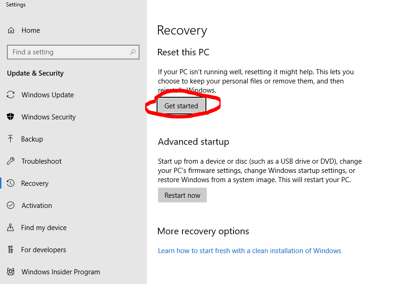
Task: Open For developers settings
Action: point(74,249)
